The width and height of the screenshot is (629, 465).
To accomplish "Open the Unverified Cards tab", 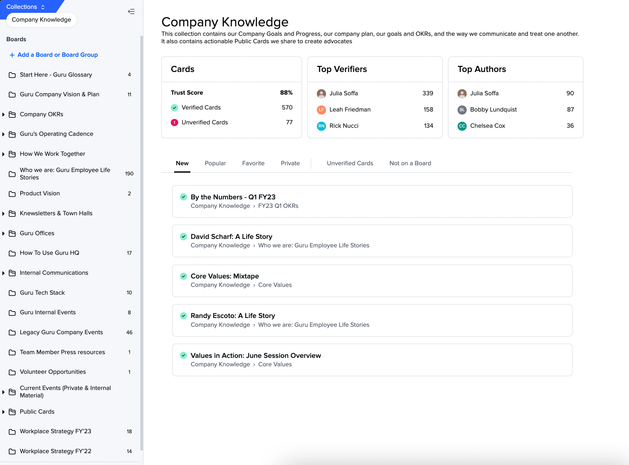I will (x=350, y=163).
